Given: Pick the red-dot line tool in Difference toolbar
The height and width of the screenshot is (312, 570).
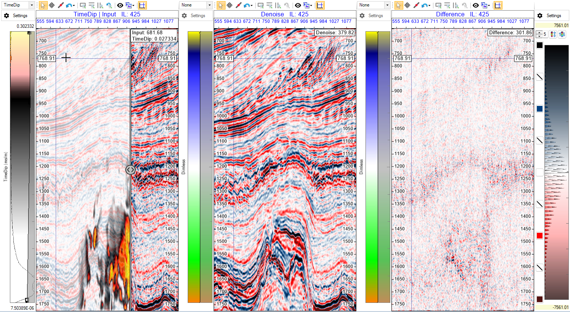Looking at the screenshot, I should pyautogui.click(x=416, y=5).
